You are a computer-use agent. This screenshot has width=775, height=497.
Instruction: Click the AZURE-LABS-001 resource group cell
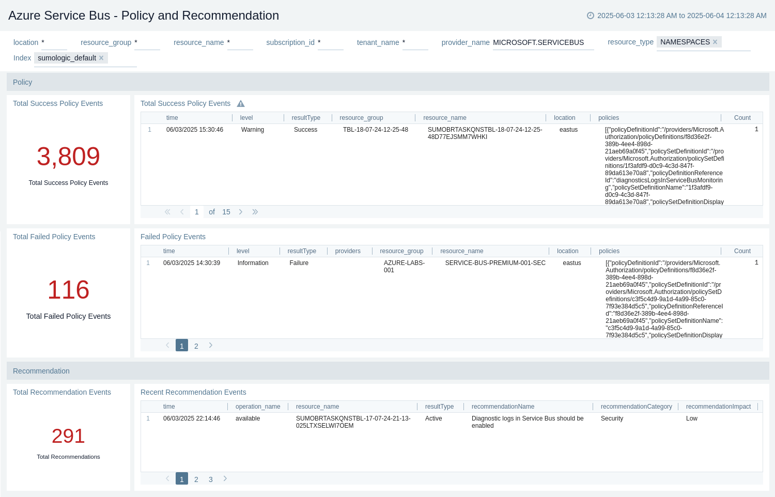[404, 267]
